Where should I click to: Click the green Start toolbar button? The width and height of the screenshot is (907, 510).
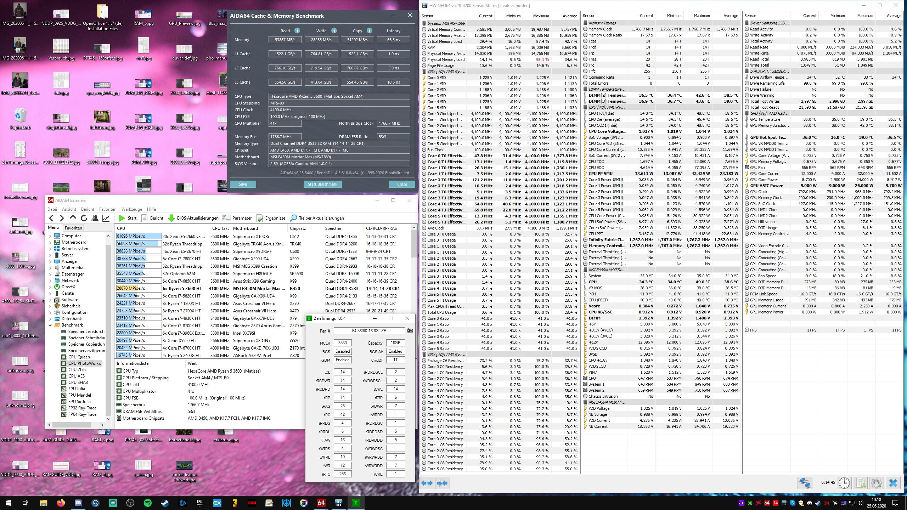coord(128,218)
